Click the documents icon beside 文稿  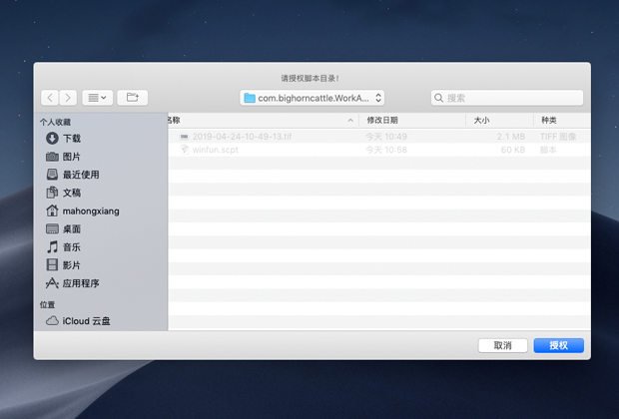(52, 193)
